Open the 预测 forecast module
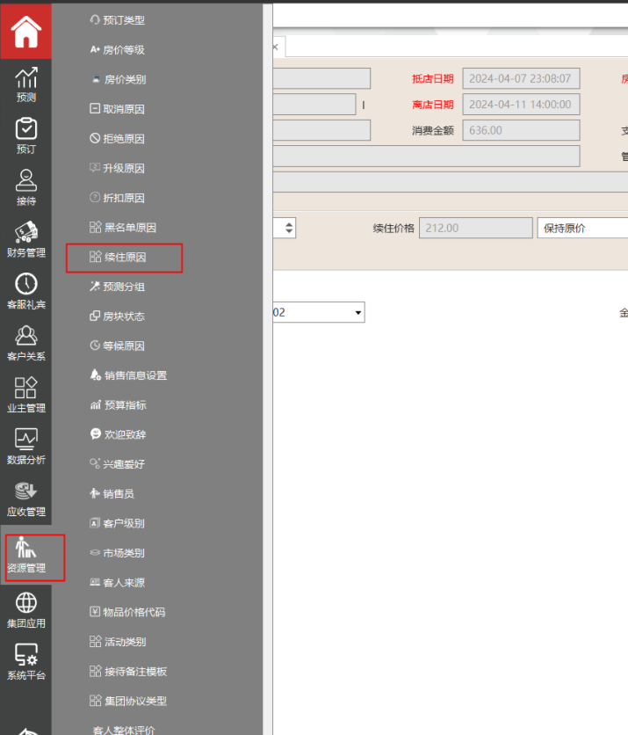This screenshot has width=628, height=735. click(25, 84)
